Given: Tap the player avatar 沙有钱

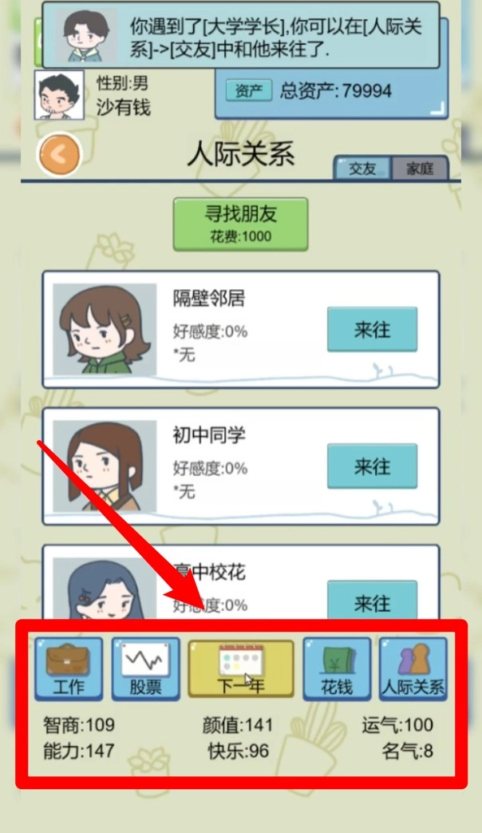Looking at the screenshot, I should coord(59,95).
